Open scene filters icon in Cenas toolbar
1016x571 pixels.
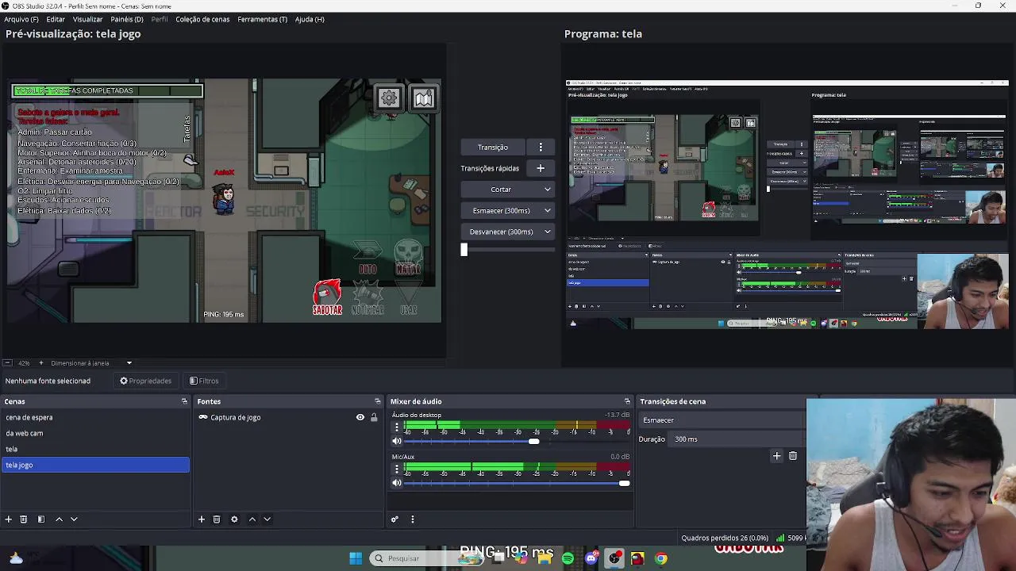[x=41, y=519]
